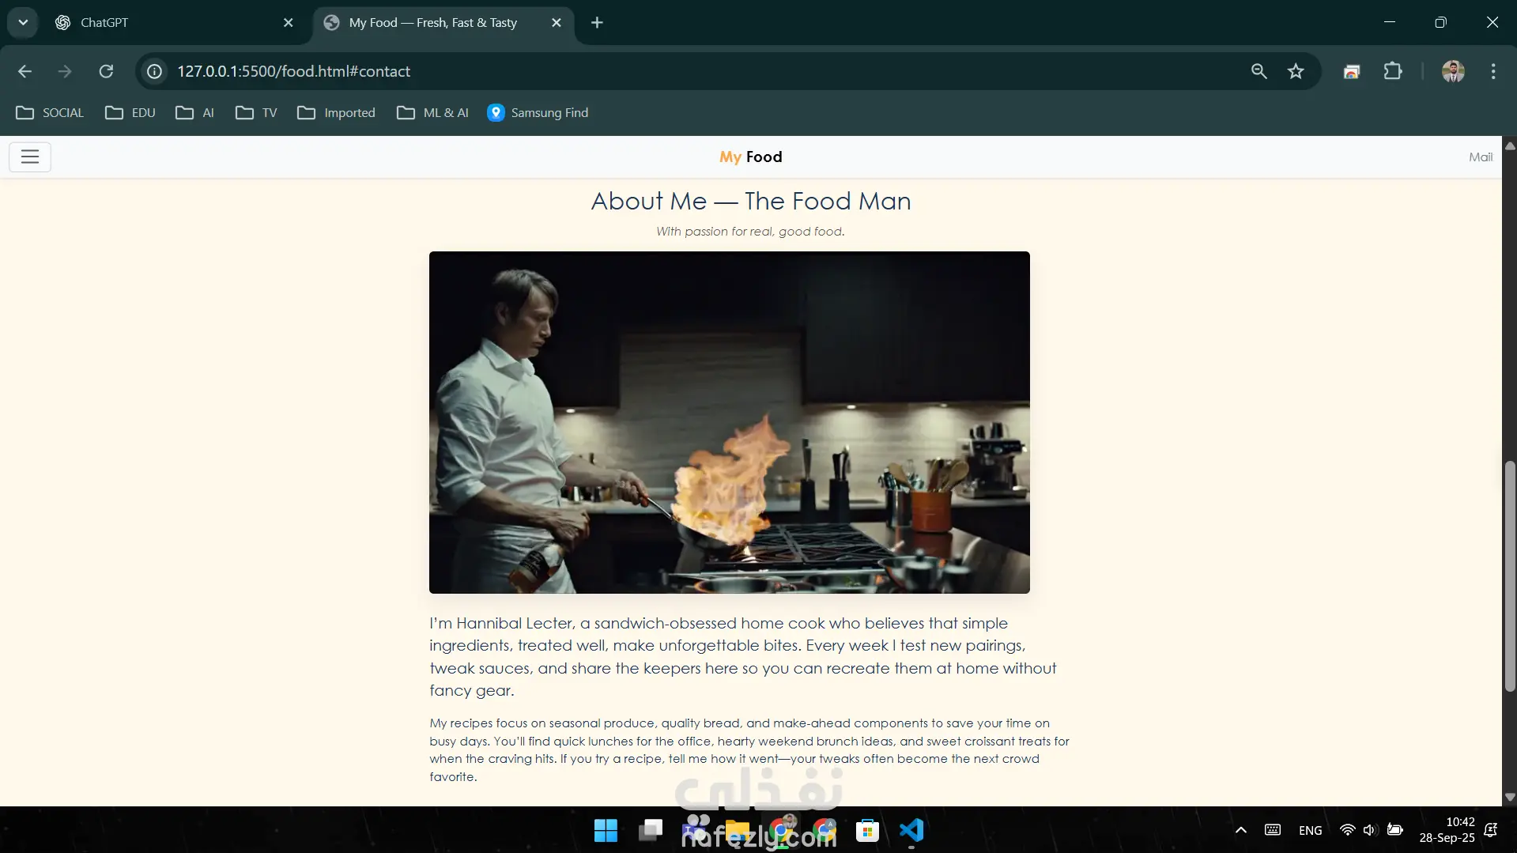Open Wi-Fi network settings in the tray
The width and height of the screenshot is (1517, 853).
tap(1347, 830)
